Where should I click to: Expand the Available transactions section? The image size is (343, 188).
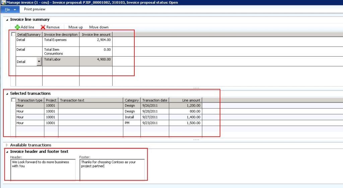coord(7,145)
